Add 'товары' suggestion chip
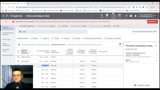 pos(55,38)
